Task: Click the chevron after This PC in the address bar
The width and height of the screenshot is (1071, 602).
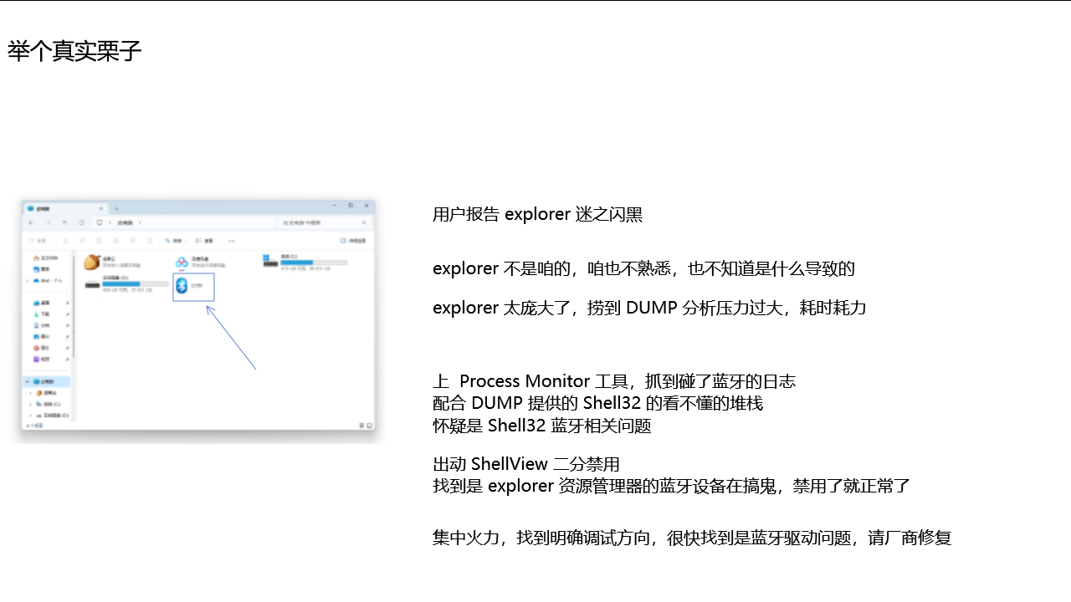Action: click(140, 222)
